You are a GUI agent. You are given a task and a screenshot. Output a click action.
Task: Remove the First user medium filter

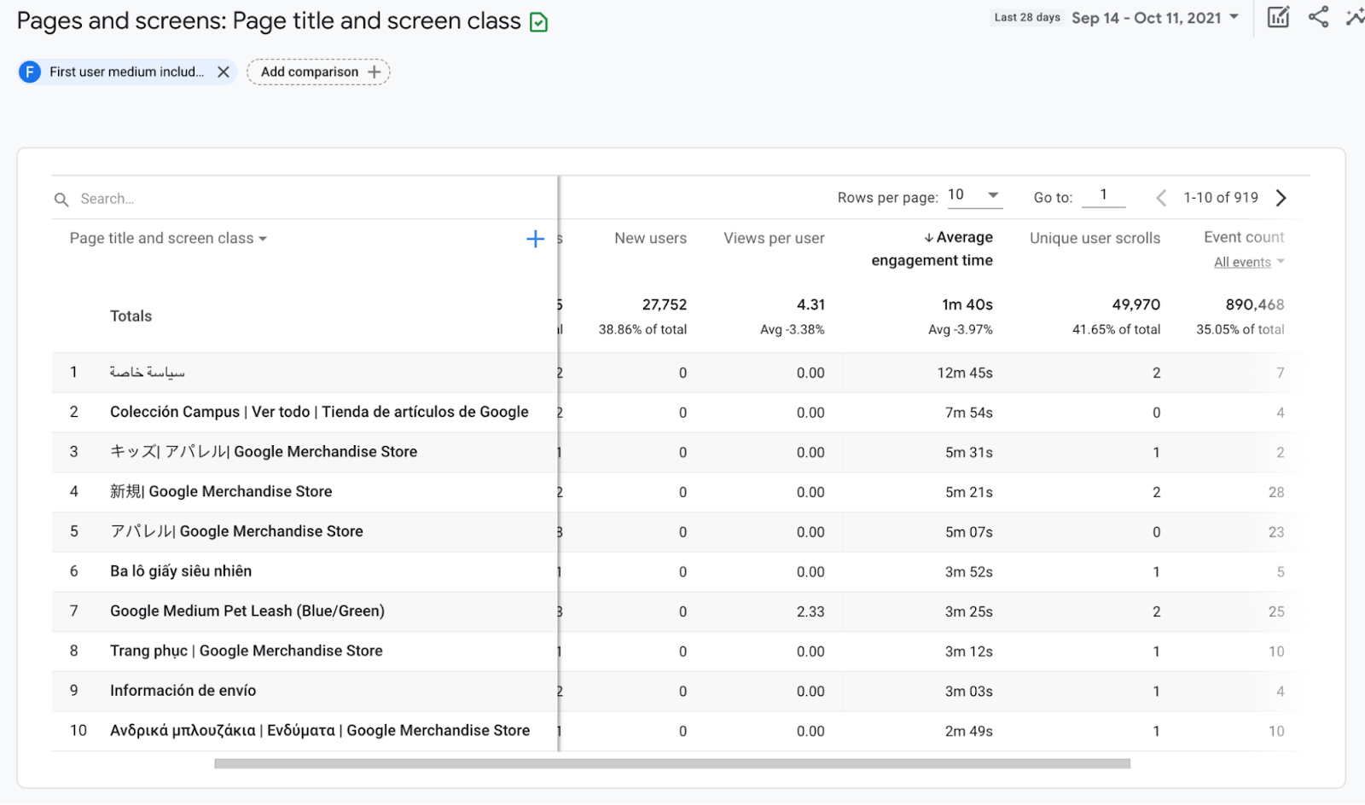click(223, 72)
